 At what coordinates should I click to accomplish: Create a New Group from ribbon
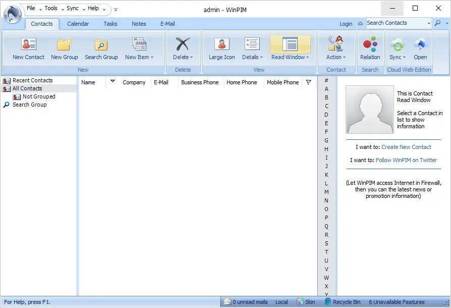tap(65, 49)
